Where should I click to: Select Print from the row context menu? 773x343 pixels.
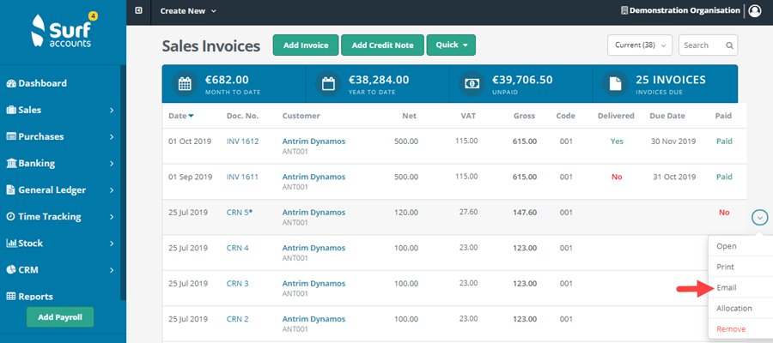click(726, 267)
